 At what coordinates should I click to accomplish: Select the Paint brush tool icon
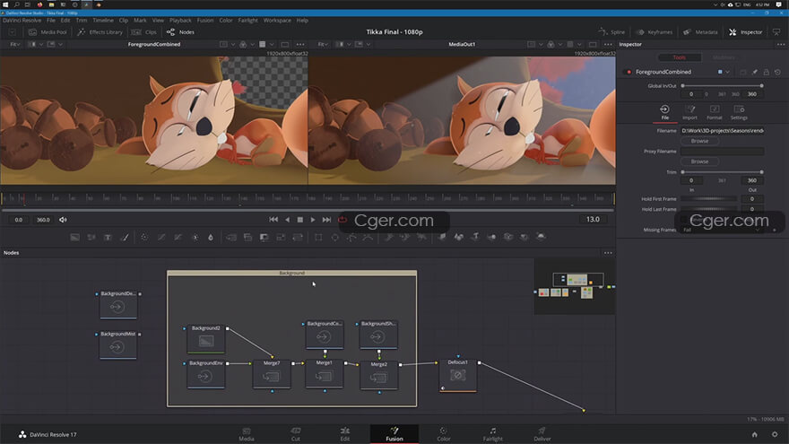pos(125,237)
